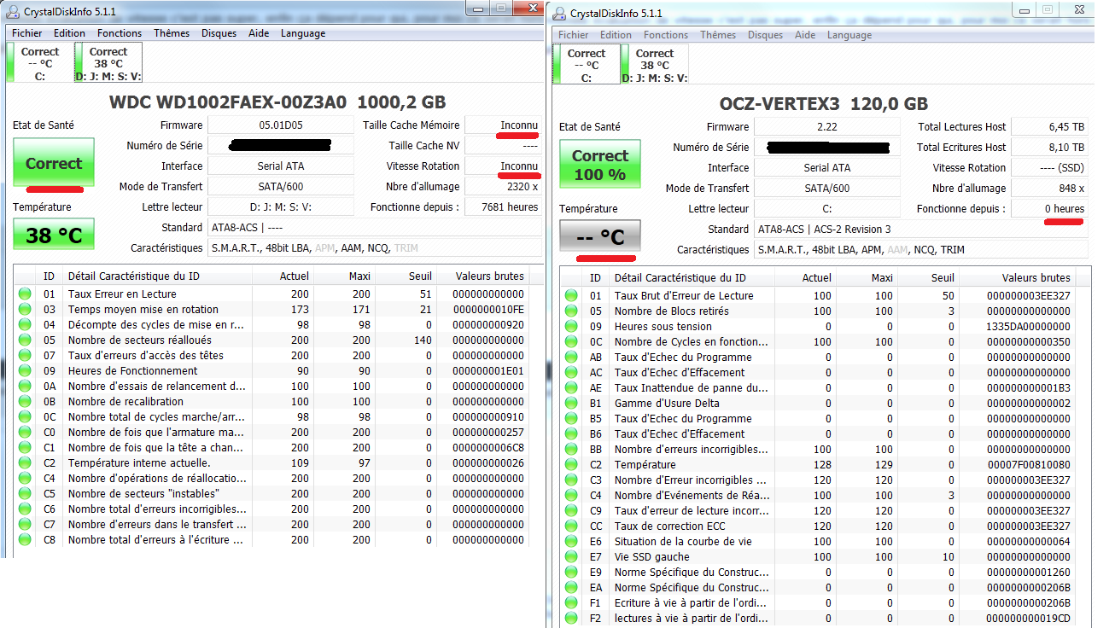Click the grey -- °C temperature button

pos(599,236)
